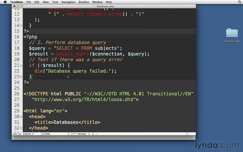This screenshot has height=152, width=243.
Task: Open the TextMate application menu
Action: (16, 2)
